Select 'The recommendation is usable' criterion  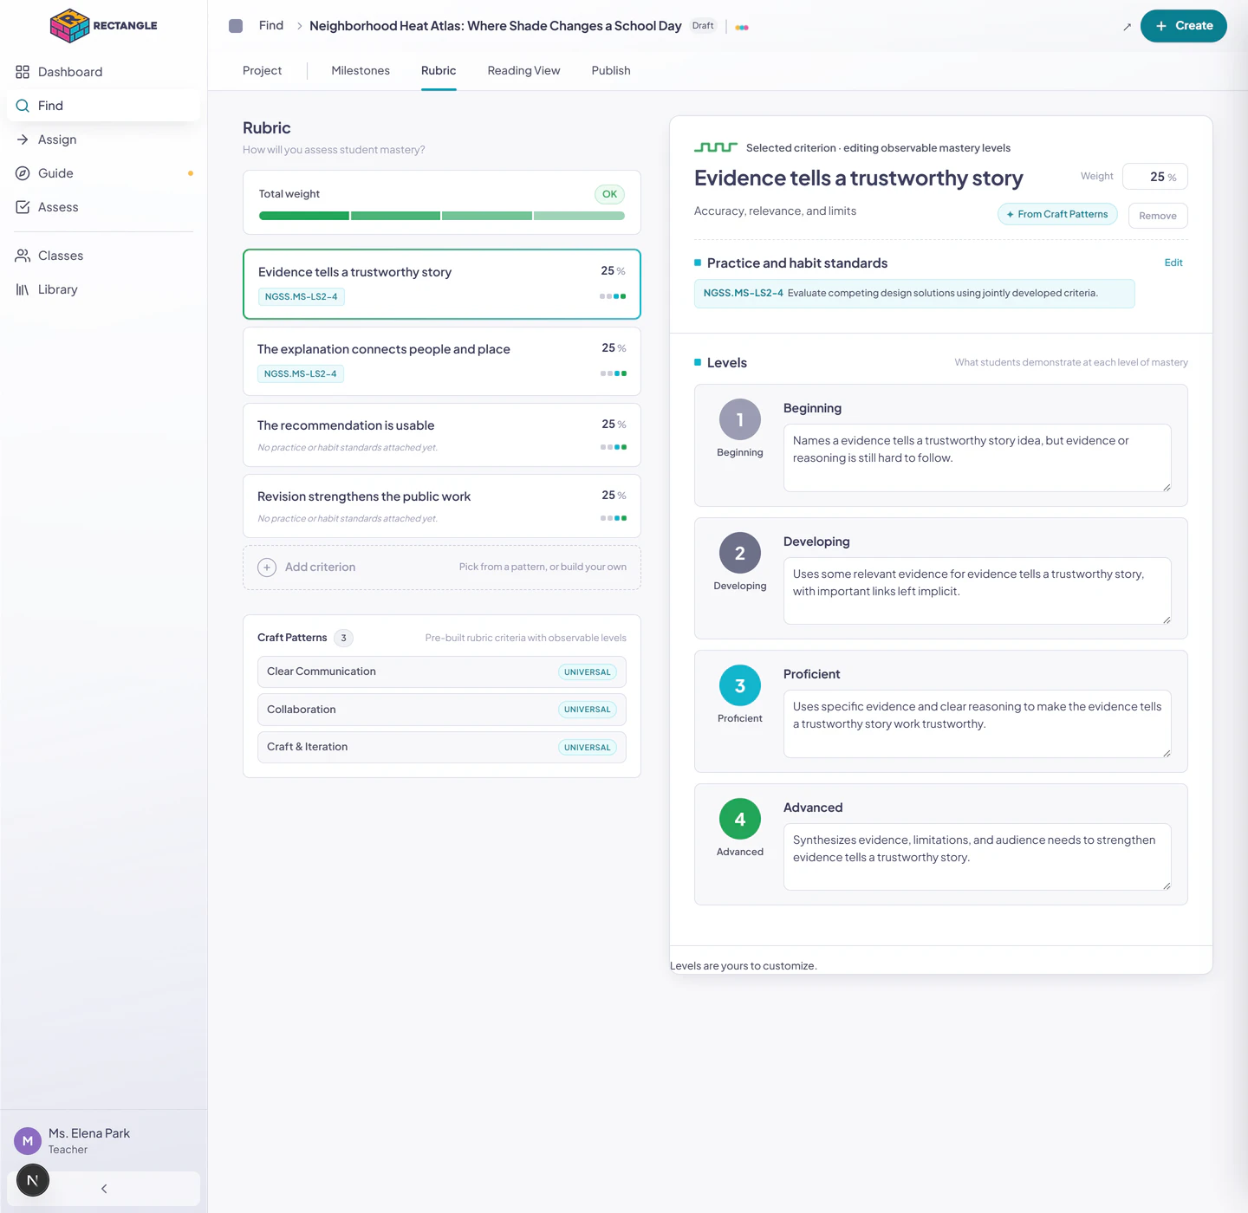point(442,435)
